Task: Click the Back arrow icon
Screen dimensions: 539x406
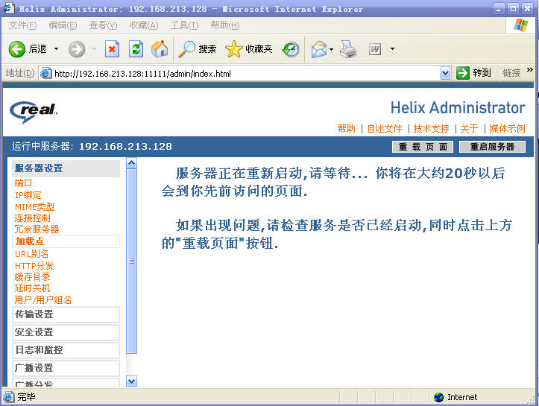Action: pos(17,49)
